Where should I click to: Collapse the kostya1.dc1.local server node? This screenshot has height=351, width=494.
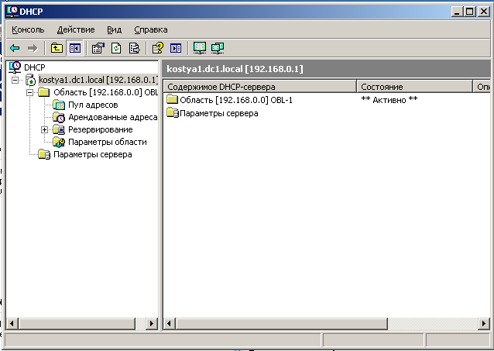coord(15,80)
